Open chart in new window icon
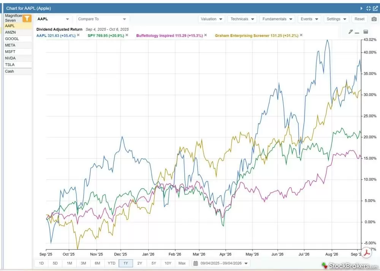Image resolution: width=380 pixels, height=271 pixels. coord(375,8)
